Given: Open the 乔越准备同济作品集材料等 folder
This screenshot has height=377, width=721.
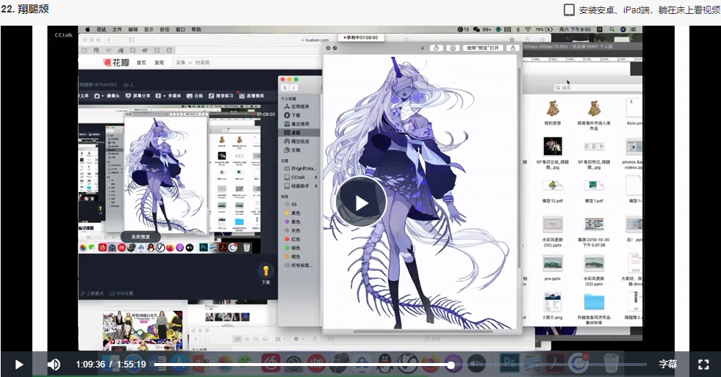Looking at the screenshot, I should point(594,303).
